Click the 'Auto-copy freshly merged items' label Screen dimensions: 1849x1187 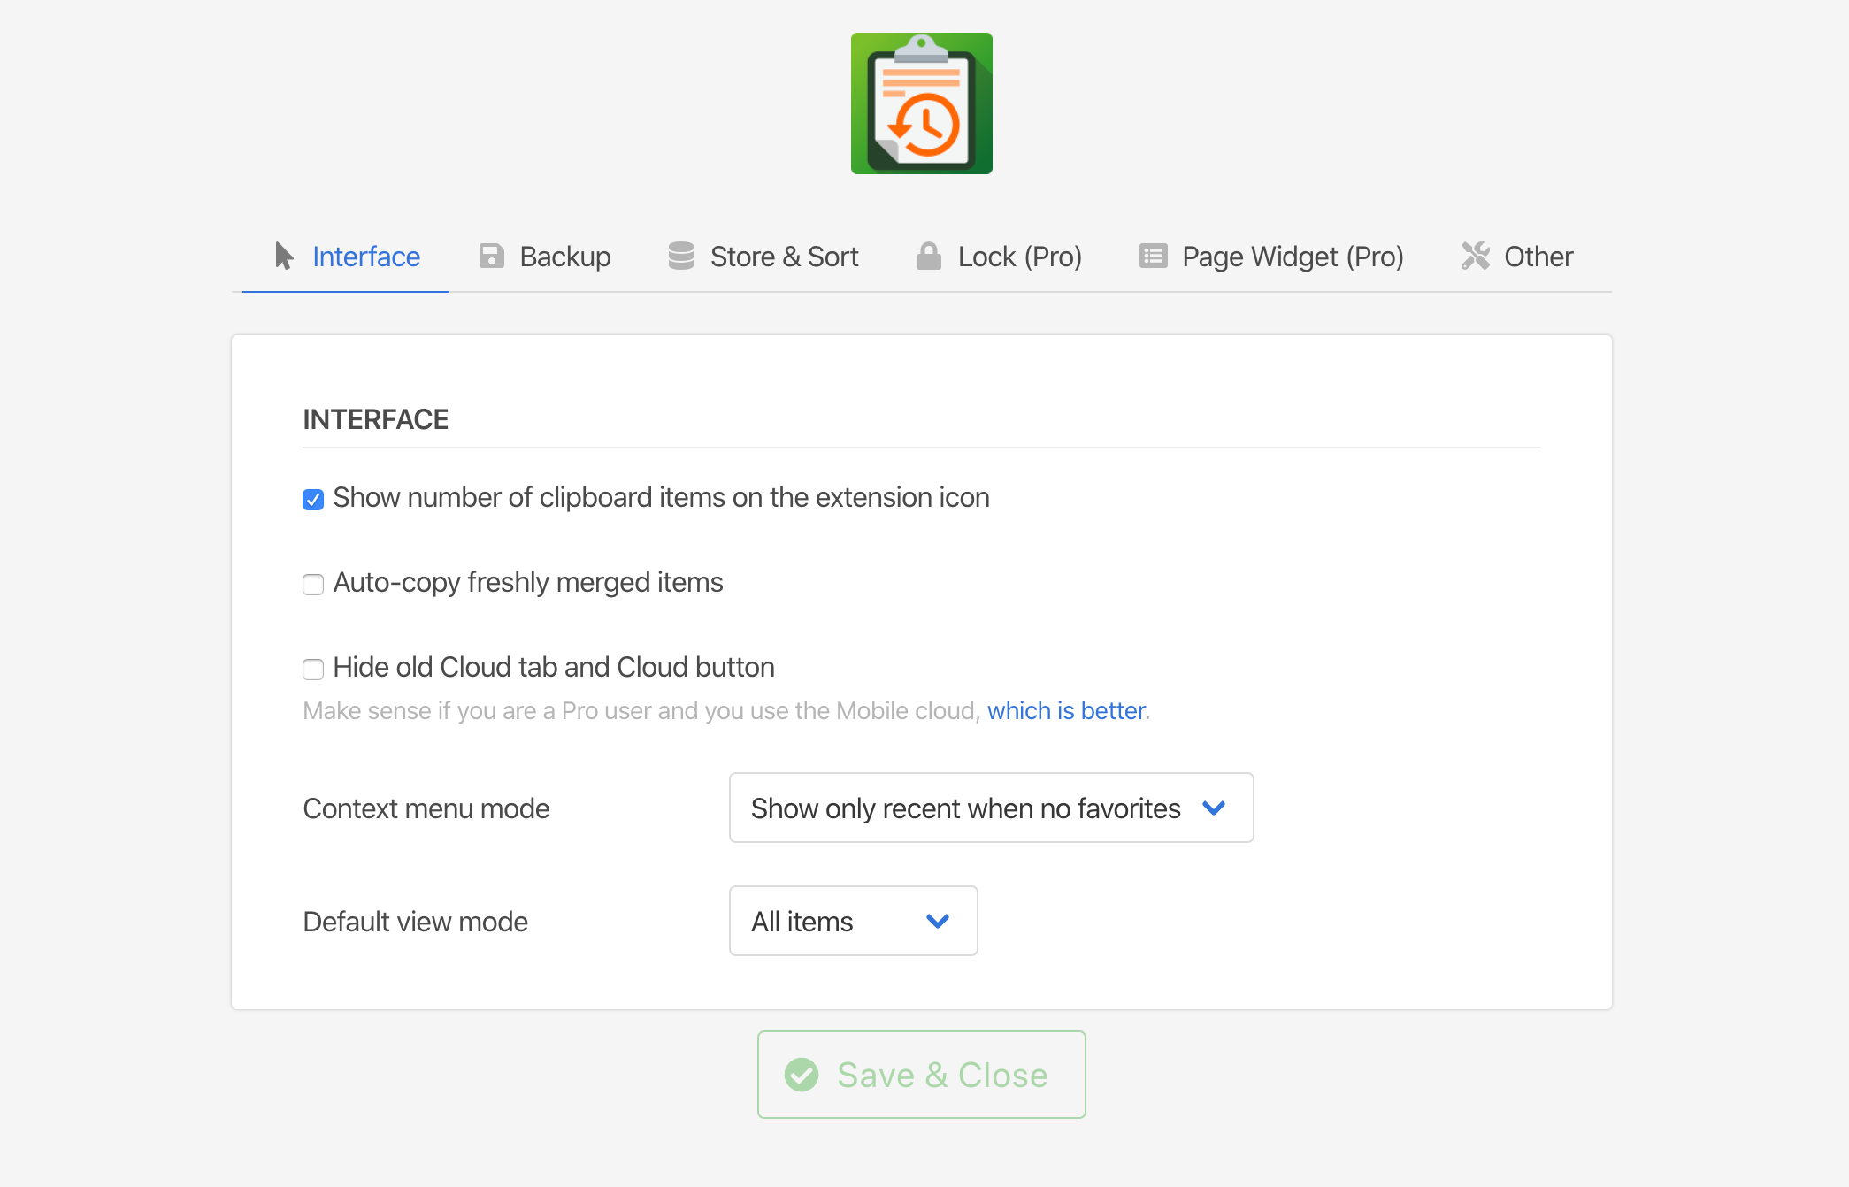[x=528, y=582]
